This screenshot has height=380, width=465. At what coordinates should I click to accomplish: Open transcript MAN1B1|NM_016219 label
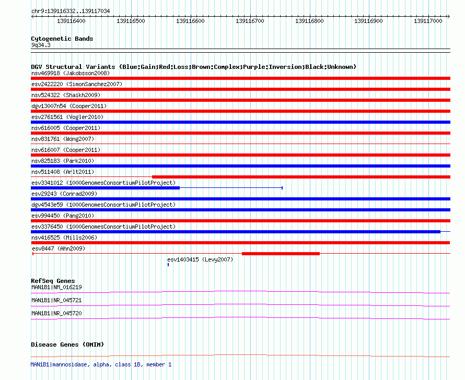(x=56, y=287)
